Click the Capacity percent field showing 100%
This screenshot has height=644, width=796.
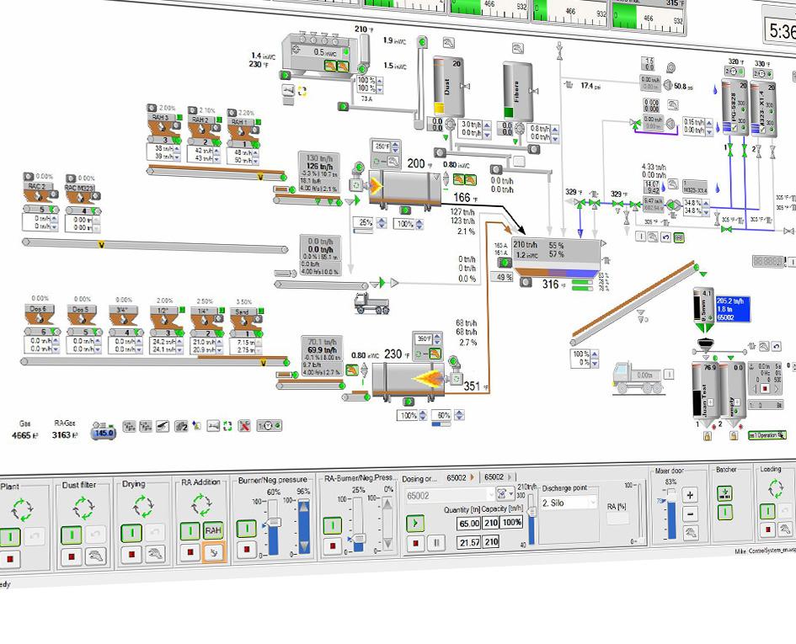[512, 522]
